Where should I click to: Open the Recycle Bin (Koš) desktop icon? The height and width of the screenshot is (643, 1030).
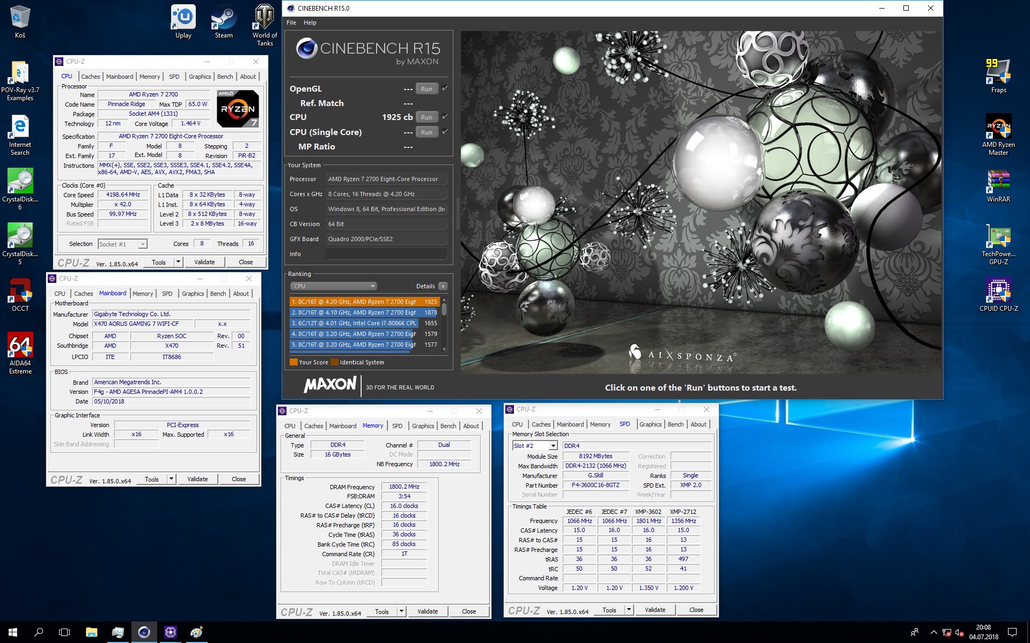pyautogui.click(x=20, y=21)
